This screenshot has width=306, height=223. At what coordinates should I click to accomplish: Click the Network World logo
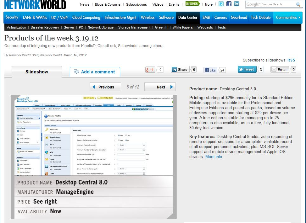(x=35, y=5)
